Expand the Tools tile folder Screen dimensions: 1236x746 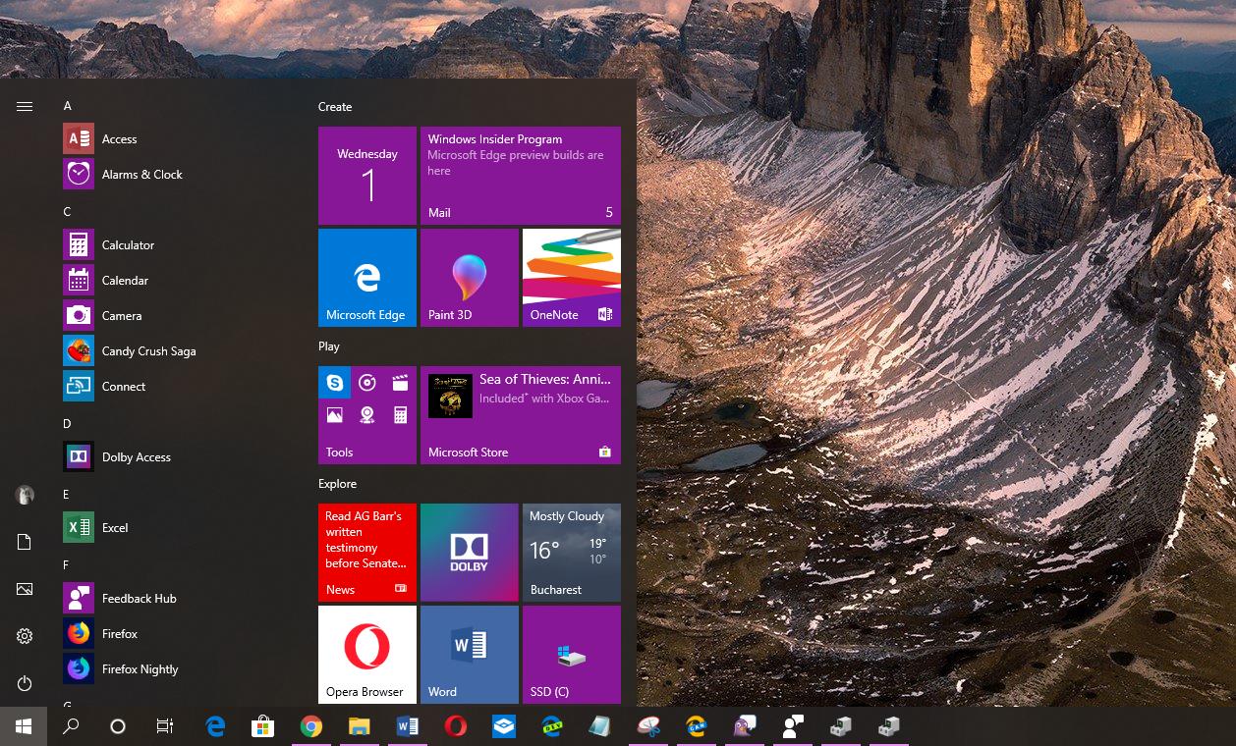pos(367,415)
